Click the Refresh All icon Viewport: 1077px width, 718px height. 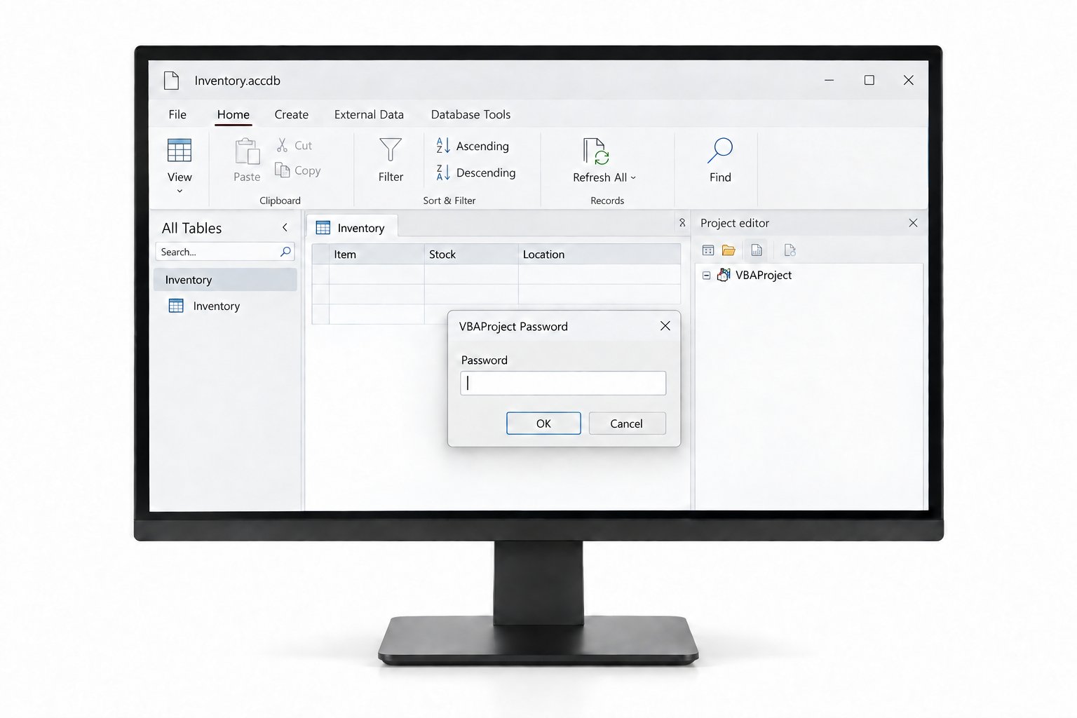[x=596, y=151]
